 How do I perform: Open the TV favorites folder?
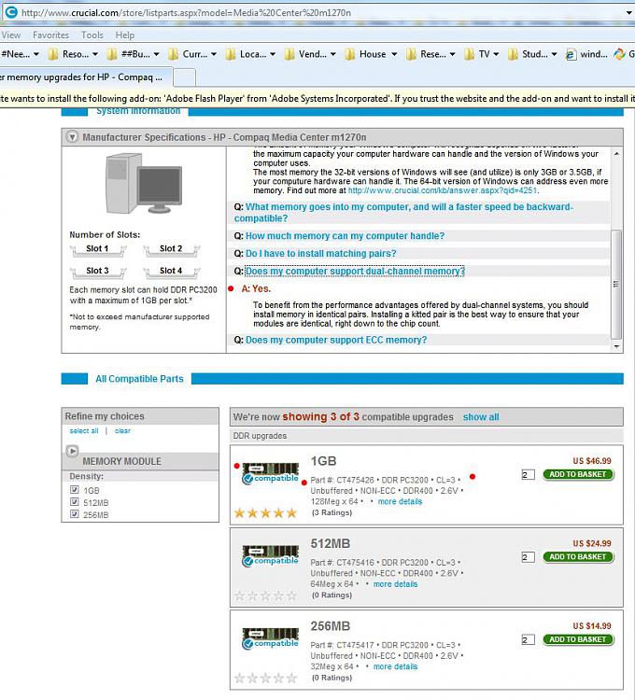click(x=481, y=54)
